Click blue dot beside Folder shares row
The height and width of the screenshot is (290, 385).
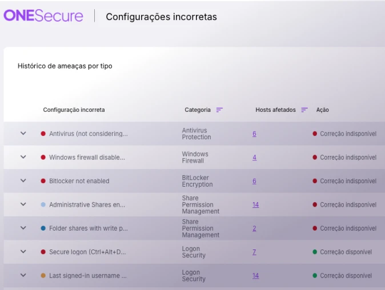pos(43,228)
